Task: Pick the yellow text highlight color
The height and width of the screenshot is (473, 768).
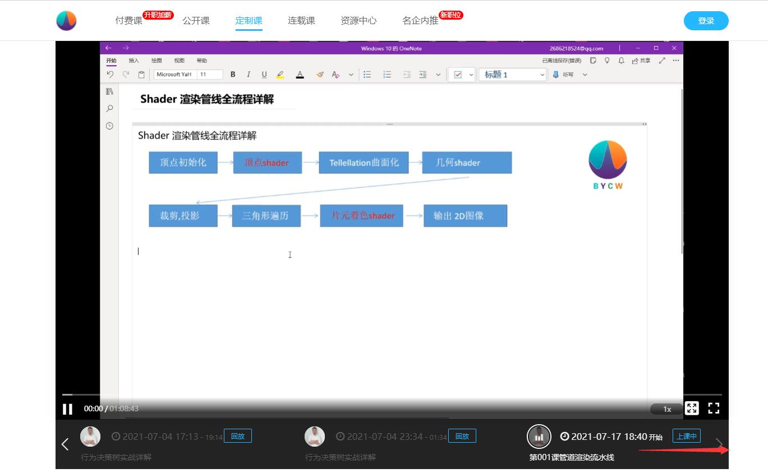Action: coord(280,75)
